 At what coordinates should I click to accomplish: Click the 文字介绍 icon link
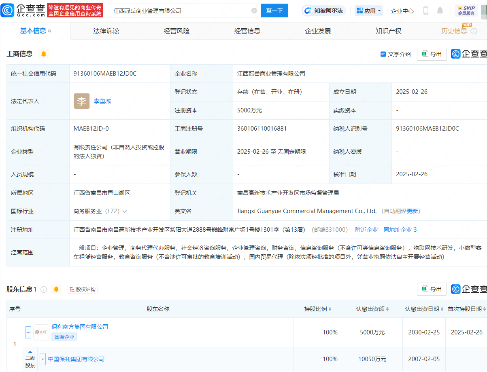pos(396,54)
